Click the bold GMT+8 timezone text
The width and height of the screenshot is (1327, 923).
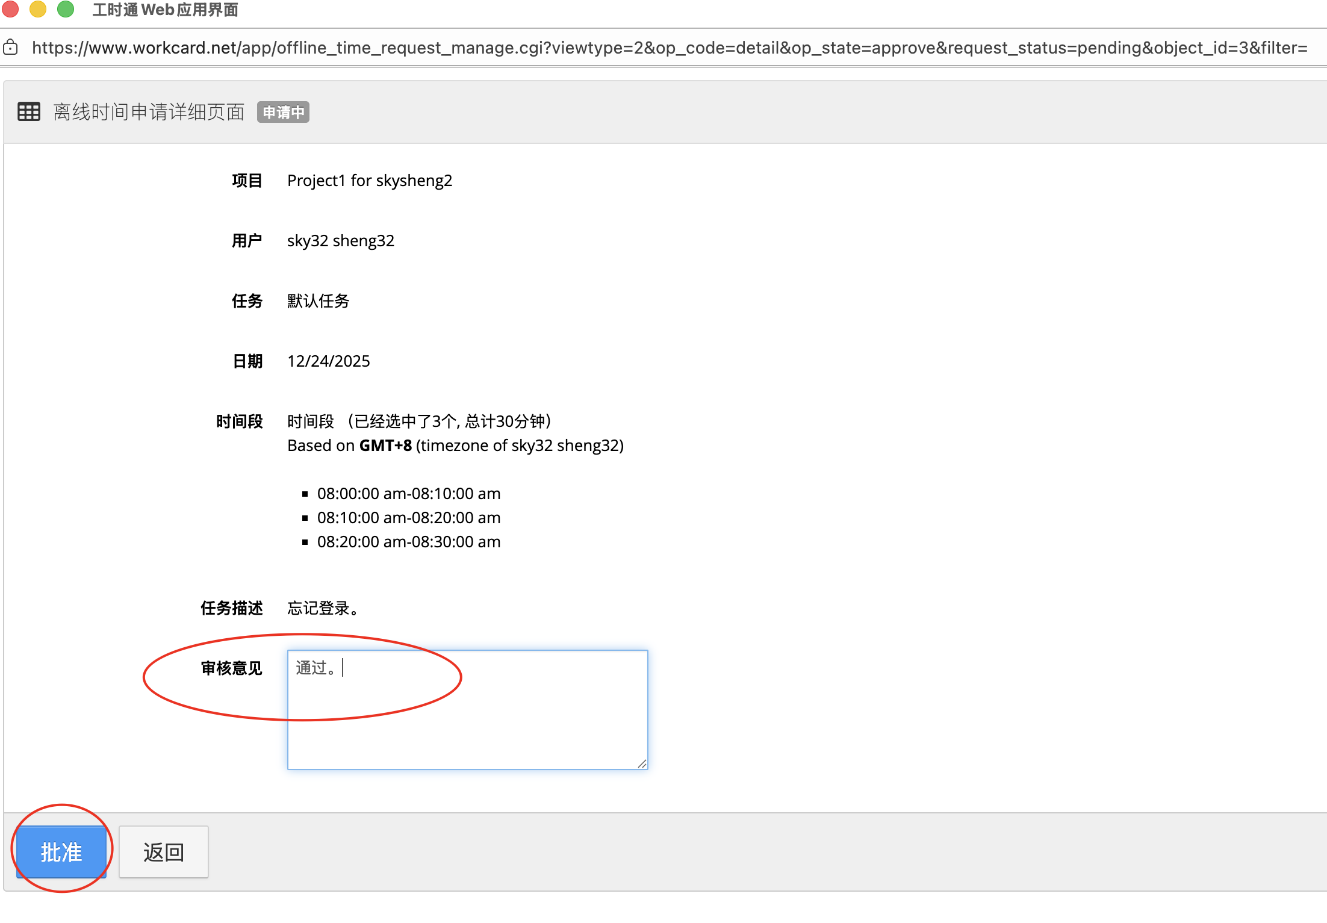point(385,446)
